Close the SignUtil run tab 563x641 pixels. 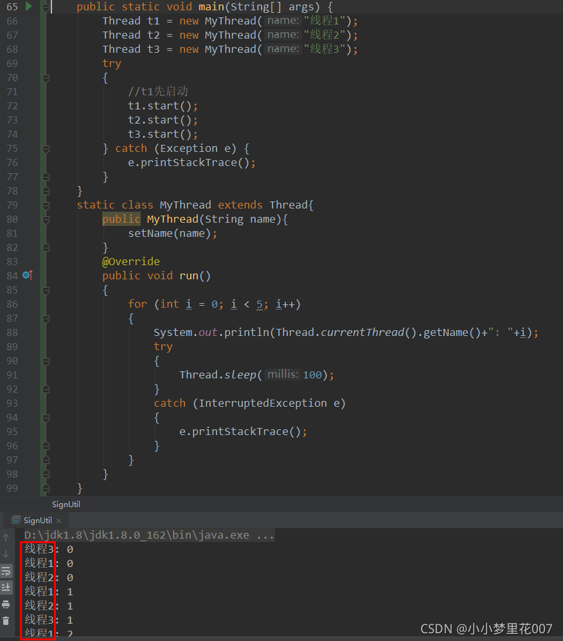click(58, 521)
